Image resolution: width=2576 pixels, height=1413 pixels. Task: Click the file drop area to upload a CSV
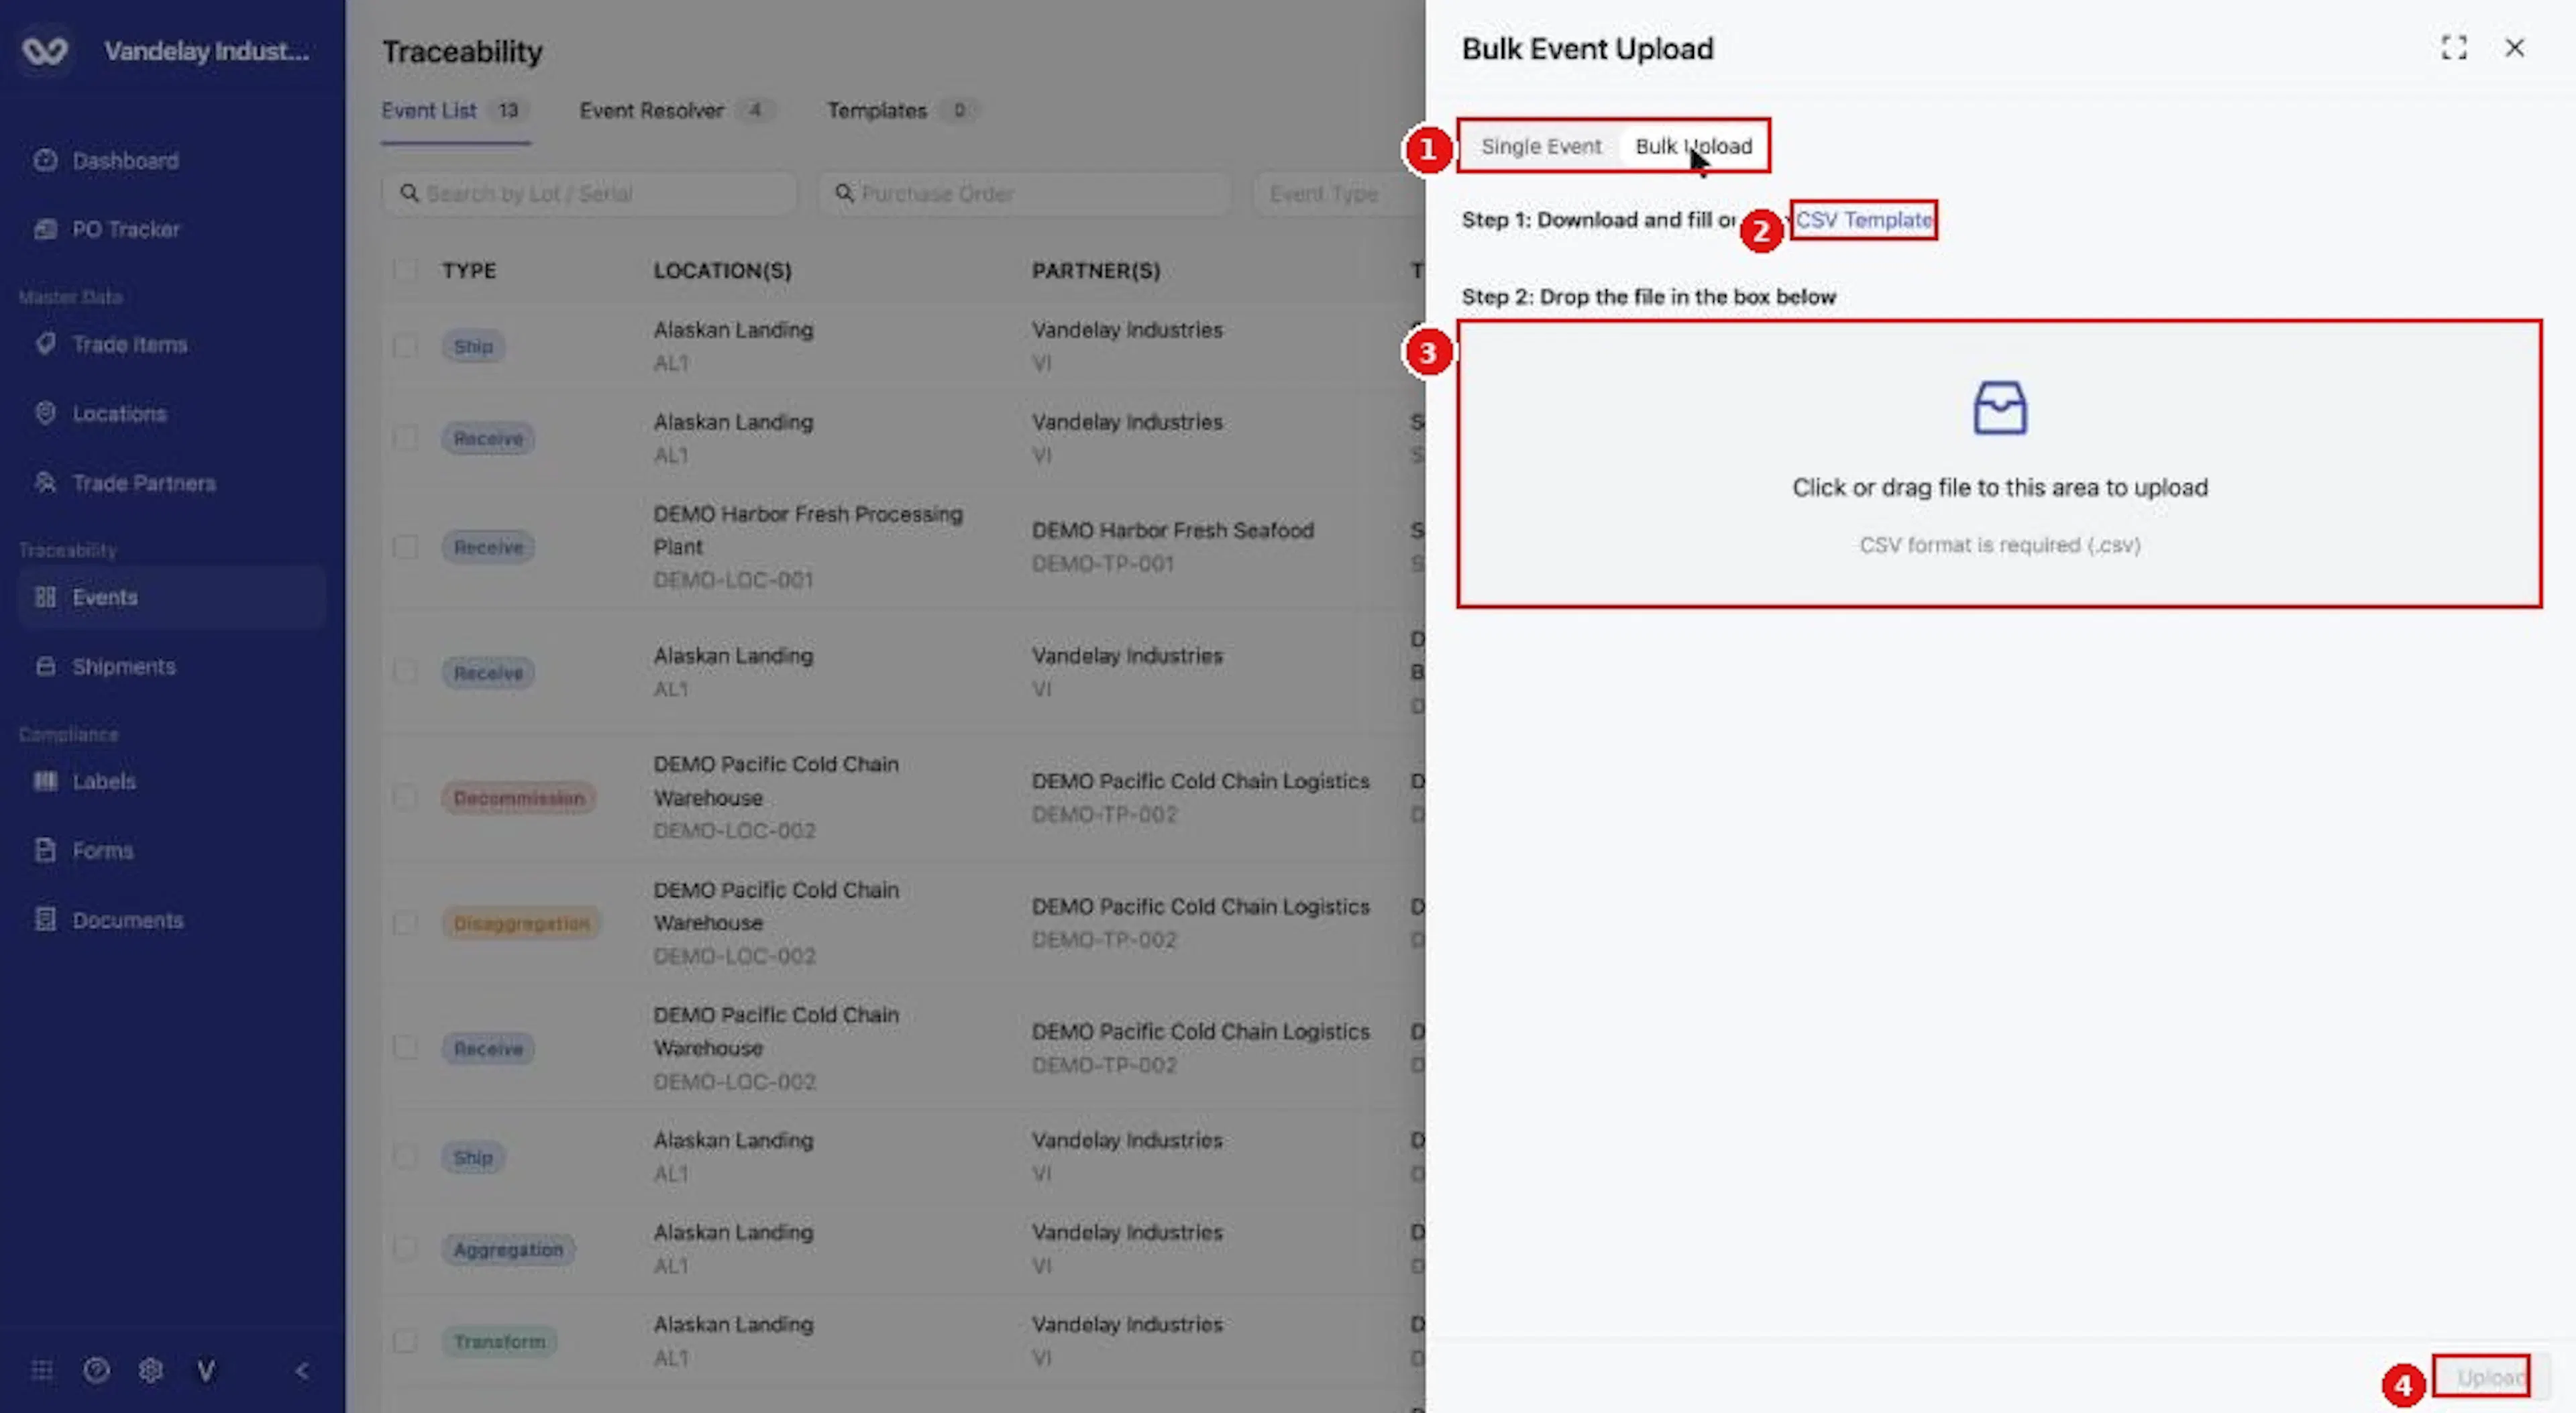coord(1999,464)
